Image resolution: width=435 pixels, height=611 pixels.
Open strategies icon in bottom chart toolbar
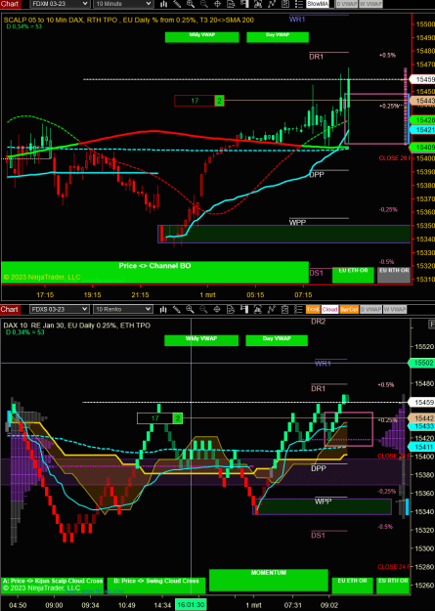pos(258,309)
